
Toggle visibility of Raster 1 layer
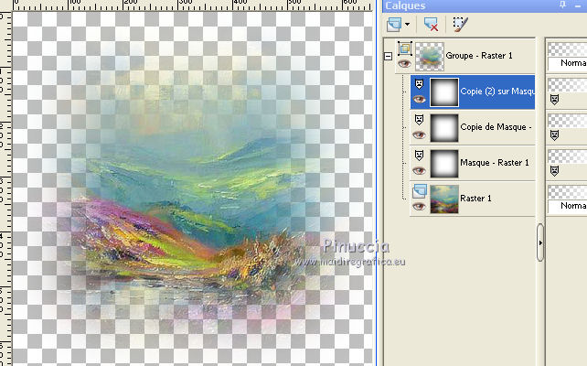(419, 207)
